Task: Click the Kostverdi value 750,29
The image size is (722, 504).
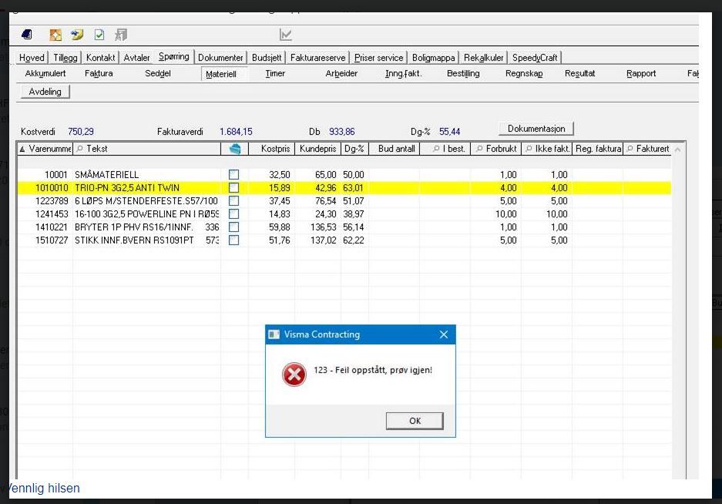Action: [81, 132]
